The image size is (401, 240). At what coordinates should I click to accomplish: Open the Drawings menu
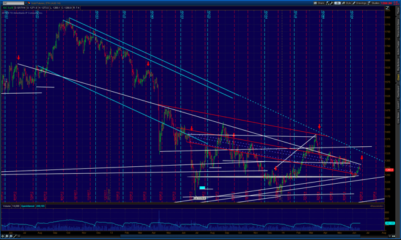click(359, 3)
